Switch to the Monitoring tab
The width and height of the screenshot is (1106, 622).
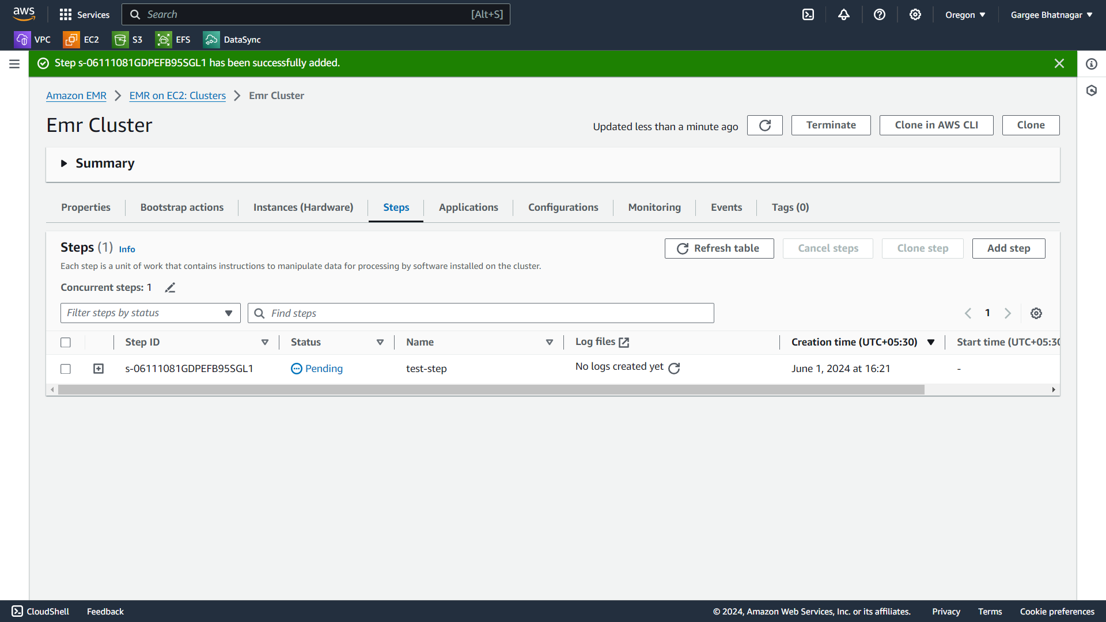coord(654,207)
